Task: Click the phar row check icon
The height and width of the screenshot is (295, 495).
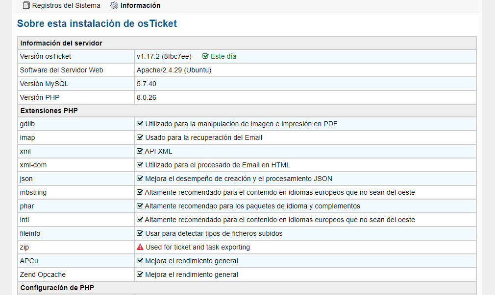Action: pyautogui.click(x=140, y=206)
